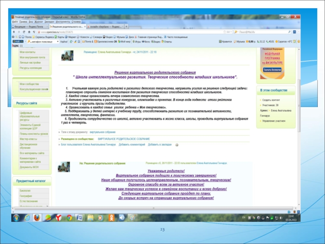Open Internet Explorer from the taskbar
Viewport: 325px width, 244px height.
coord(27,218)
